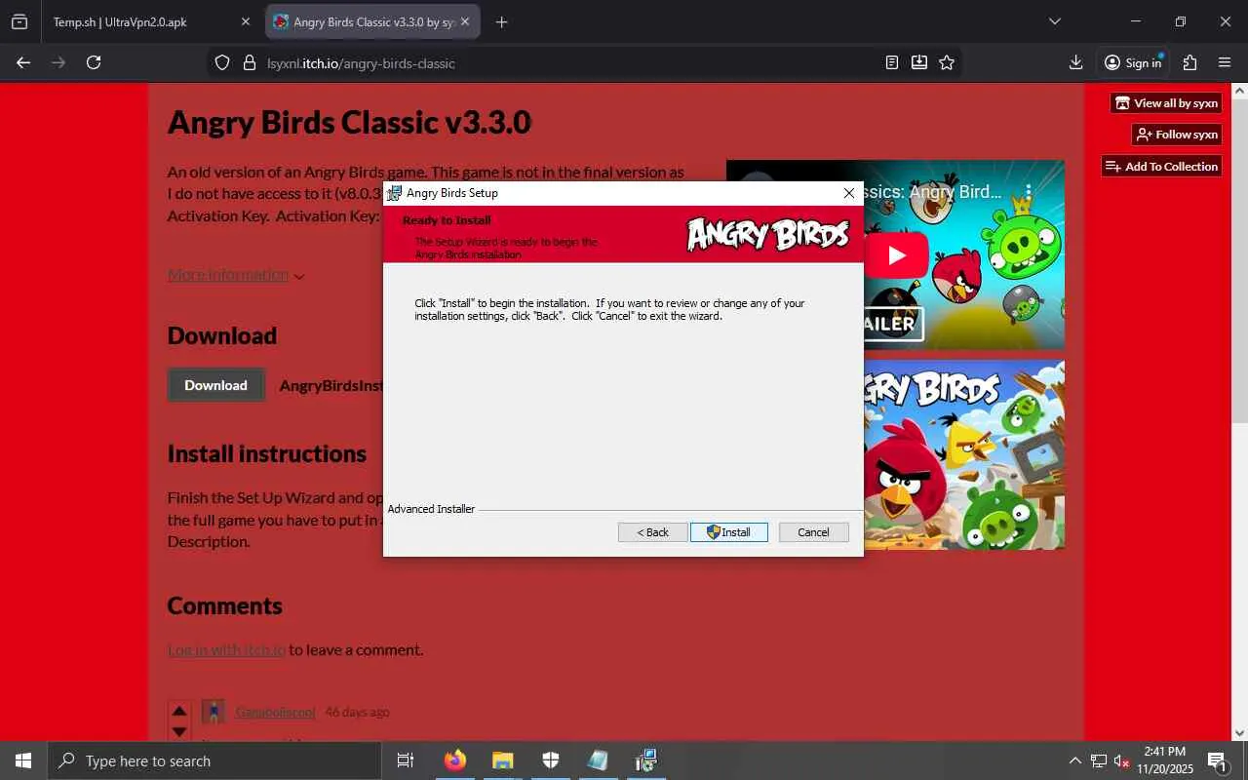Click the taskbar search box
Viewport: 1248px width, 780px height.
click(x=214, y=760)
